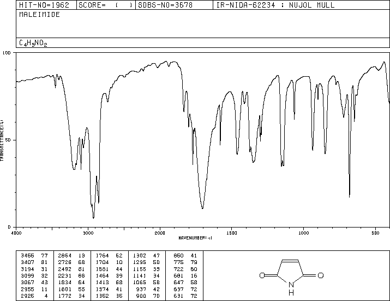Click the WAVENUMBER axis label
Image resolution: width=390 pixels, height=301 pixels.
pos(195,238)
